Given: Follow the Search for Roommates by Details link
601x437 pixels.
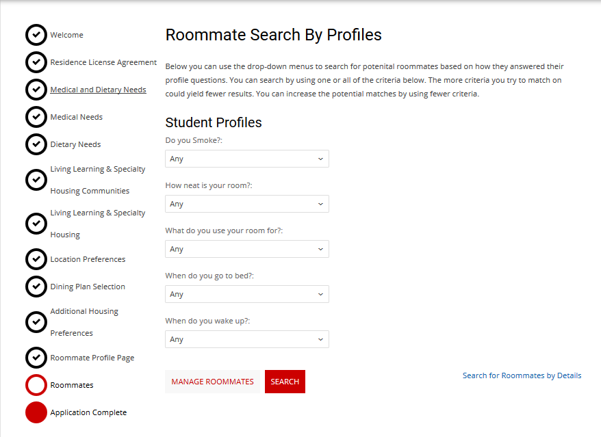Looking at the screenshot, I should (522, 375).
